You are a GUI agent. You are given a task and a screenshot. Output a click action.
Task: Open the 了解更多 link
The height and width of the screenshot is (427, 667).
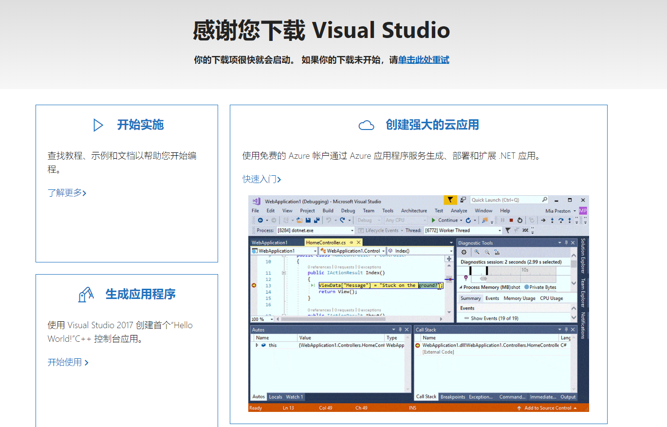tap(67, 193)
